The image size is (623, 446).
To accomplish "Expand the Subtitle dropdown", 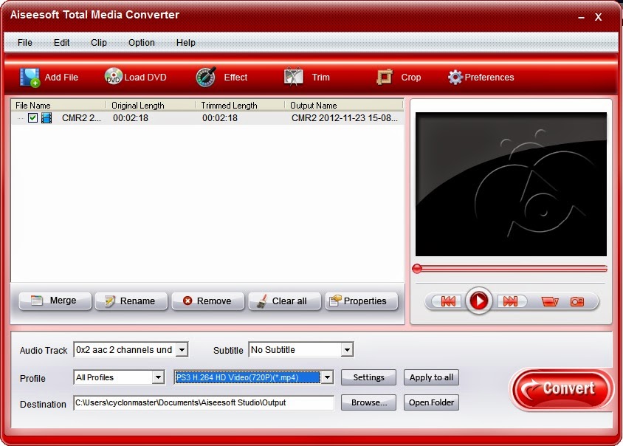I will click(347, 350).
